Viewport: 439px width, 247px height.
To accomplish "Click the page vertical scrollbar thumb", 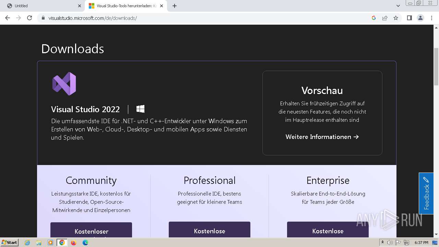I will coord(436,67).
